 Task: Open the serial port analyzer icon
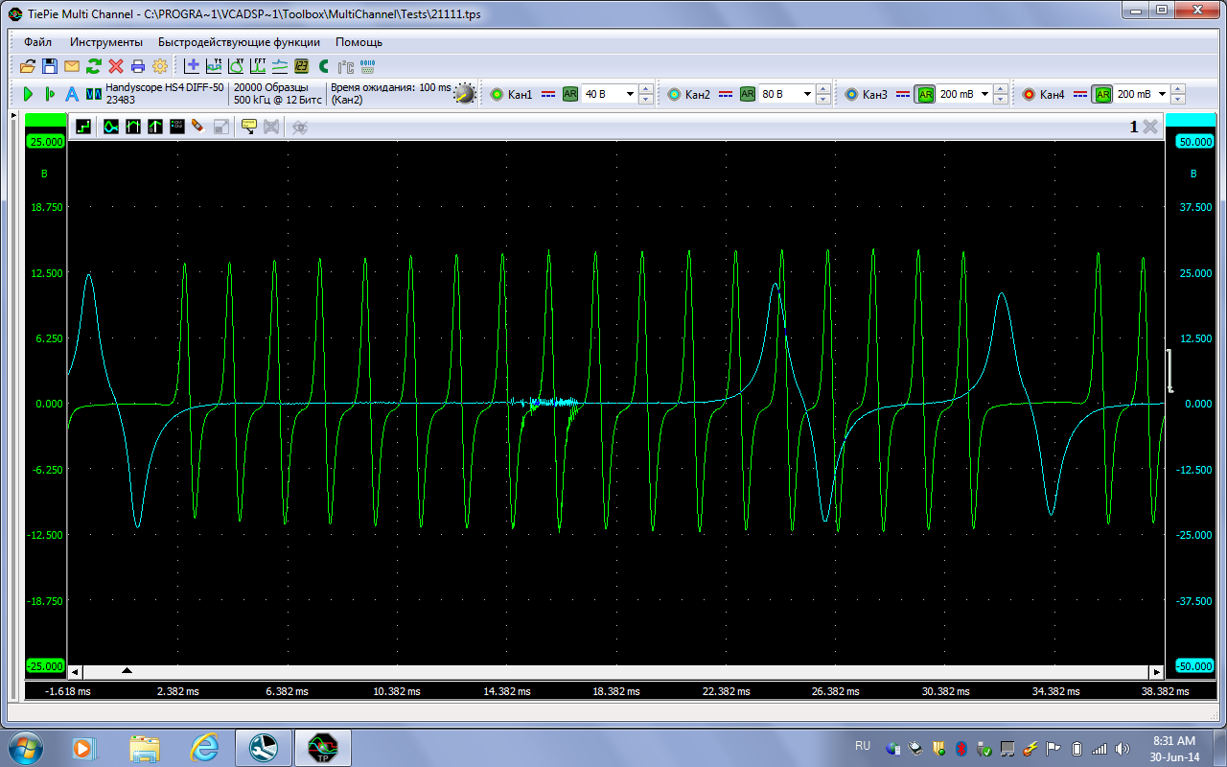[367, 66]
